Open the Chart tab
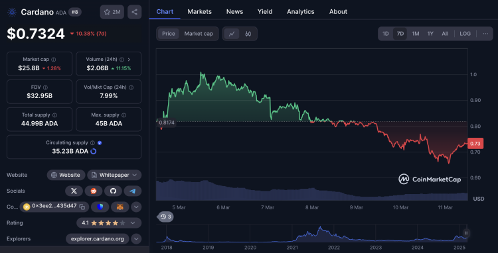Viewport: 498px width, 253px height. tap(165, 12)
